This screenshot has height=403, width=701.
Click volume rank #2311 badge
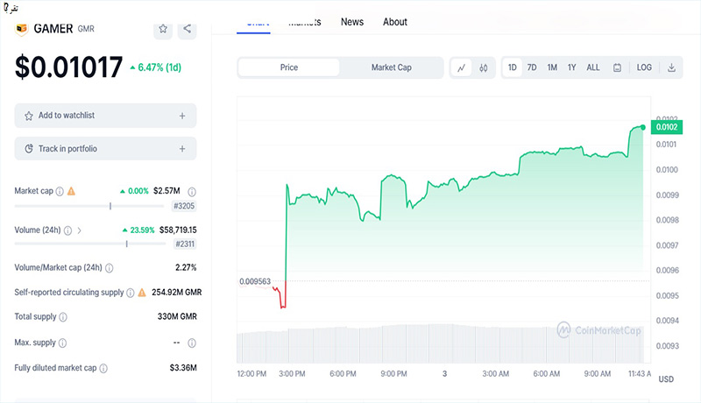(185, 244)
